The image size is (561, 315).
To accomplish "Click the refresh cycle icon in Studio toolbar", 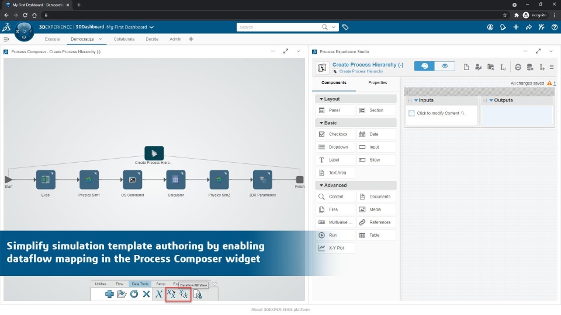I will pos(518,67).
